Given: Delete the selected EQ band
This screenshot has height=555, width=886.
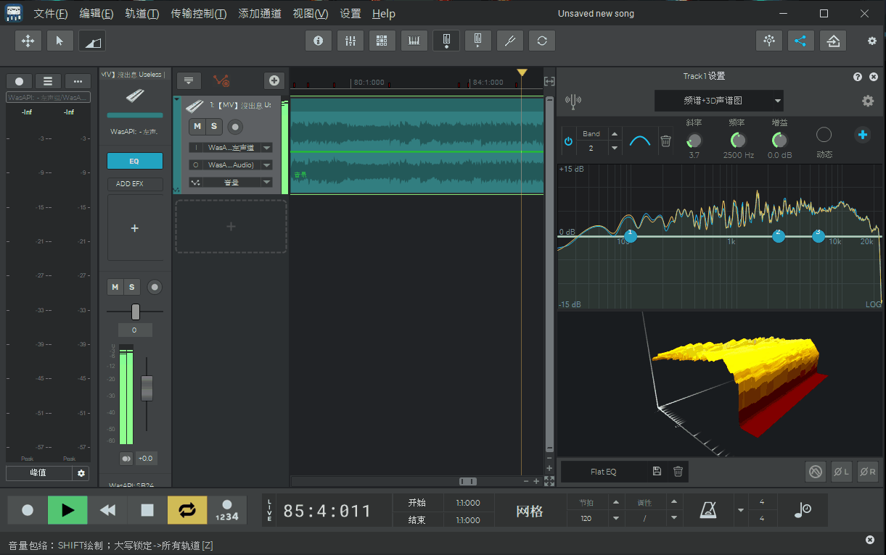Looking at the screenshot, I should (x=665, y=141).
